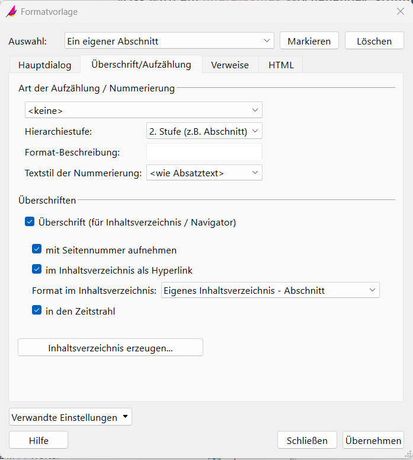Screen dimensions: 413x460
Task: Uncheck Überschrift für Inhaltsverzeichnis checkbox
Action: (x=30, y=223)
